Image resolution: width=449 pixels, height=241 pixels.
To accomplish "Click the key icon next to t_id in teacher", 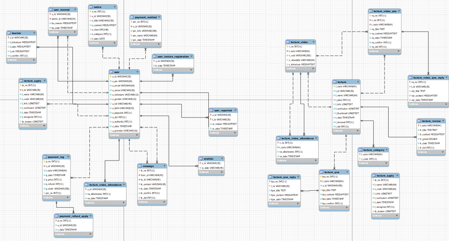I will point(8,37).
